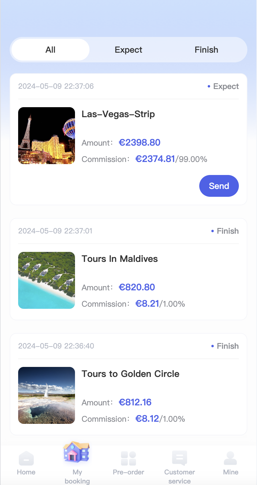Image resolution: width=257 pixels, height=485 pixels.
Task: Switch to the All tab
Action: coord(50,50)
